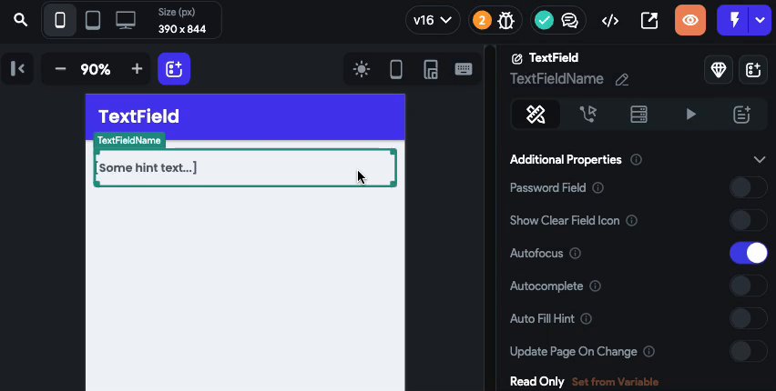Viewport: 776px width, 391px height.
Task: Open the dropdown arrow beside the lightning button
Action: click(x=761, y=20)
